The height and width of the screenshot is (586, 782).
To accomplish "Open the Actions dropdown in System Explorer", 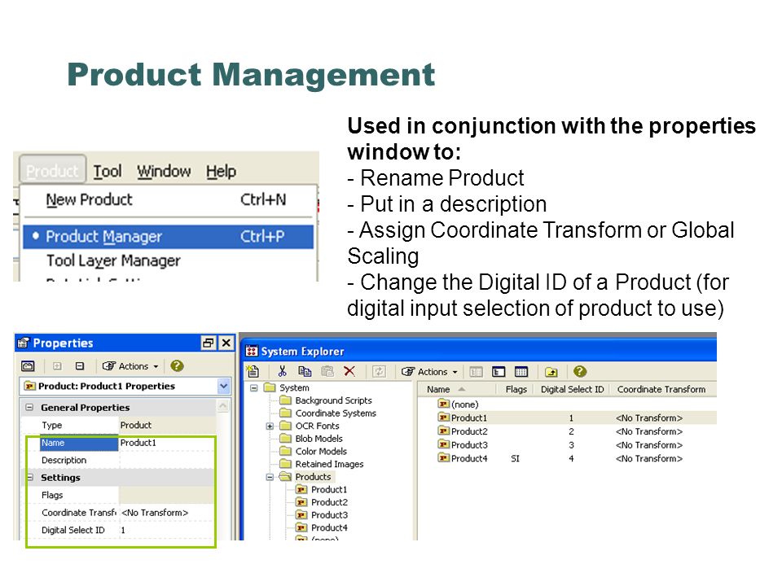I will click(429, 372).
